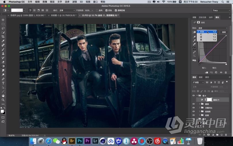Toggle Curves adjustment visibility eye in Properties
The width and height of the screenshot is (233, 146).
point(221,72)
